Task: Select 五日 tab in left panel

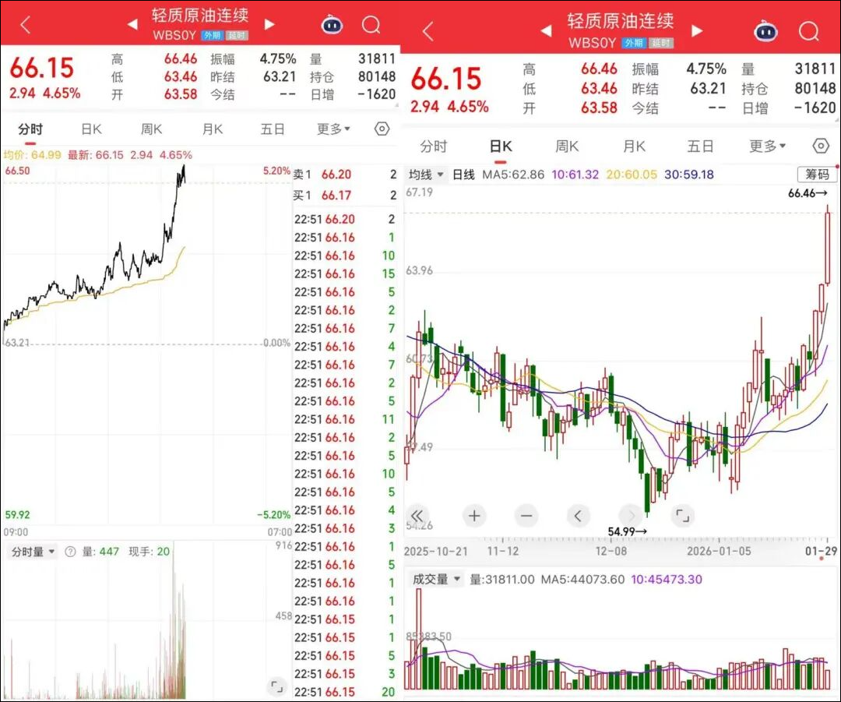Action: click(273, 129)
